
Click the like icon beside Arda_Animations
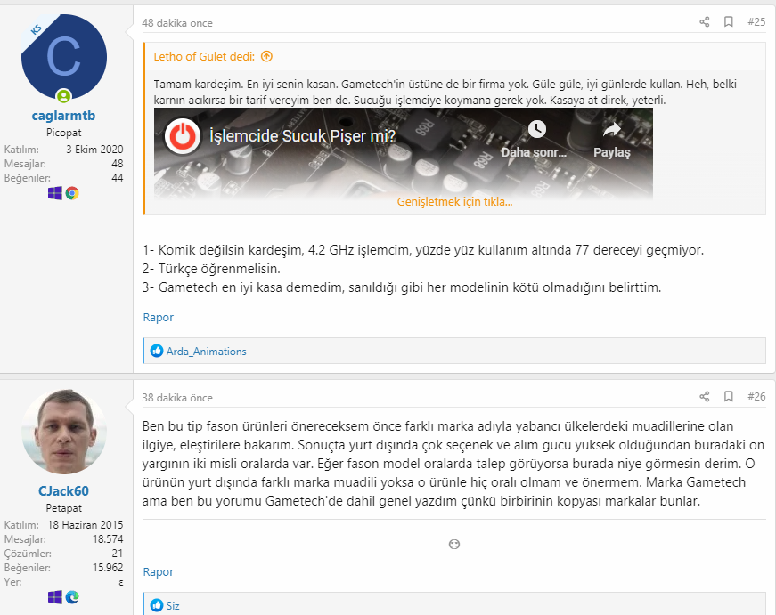pyautogui.click(x=157, y=351)
